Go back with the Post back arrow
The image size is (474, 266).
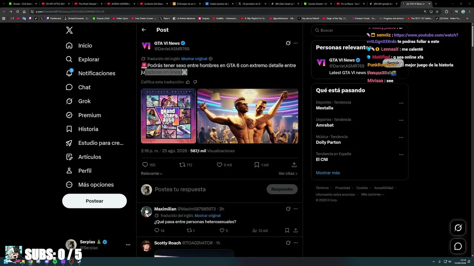[144, 30]
